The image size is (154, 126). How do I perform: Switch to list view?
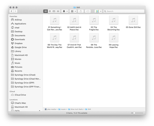(50, 11)
